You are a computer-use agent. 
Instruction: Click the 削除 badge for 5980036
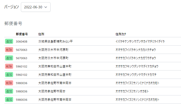pos(9,83)
